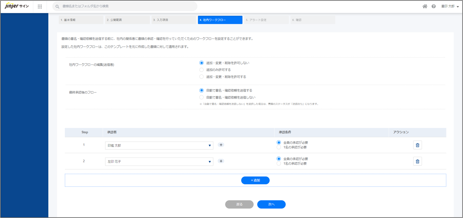Open help question mark icon
This screenshot has width=463, height=218.
(x=433, y=6)
